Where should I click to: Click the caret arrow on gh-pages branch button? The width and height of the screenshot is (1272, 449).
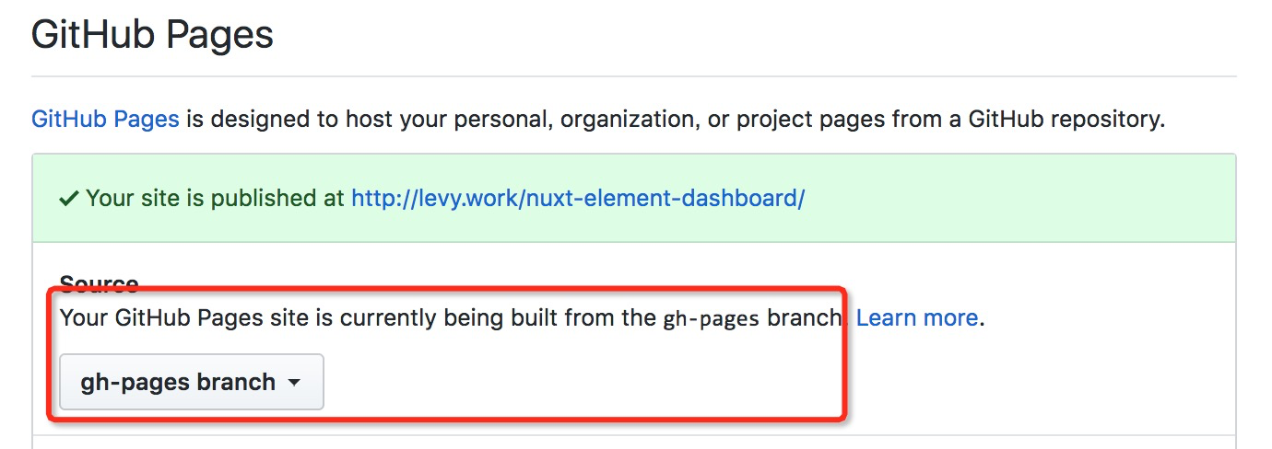coord(294,383)
